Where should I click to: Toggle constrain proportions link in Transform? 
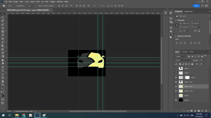click(177, 25)
